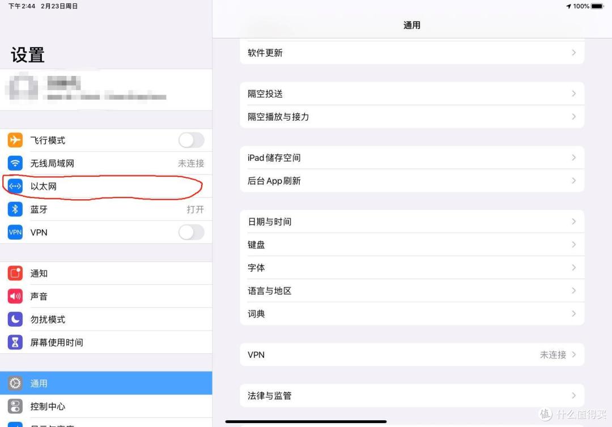Image resolution: width=612 pixels, height=427 pixels.
Task: Tap the blurred Apple ID profile avatar
Action: click(x=23, y=88)
